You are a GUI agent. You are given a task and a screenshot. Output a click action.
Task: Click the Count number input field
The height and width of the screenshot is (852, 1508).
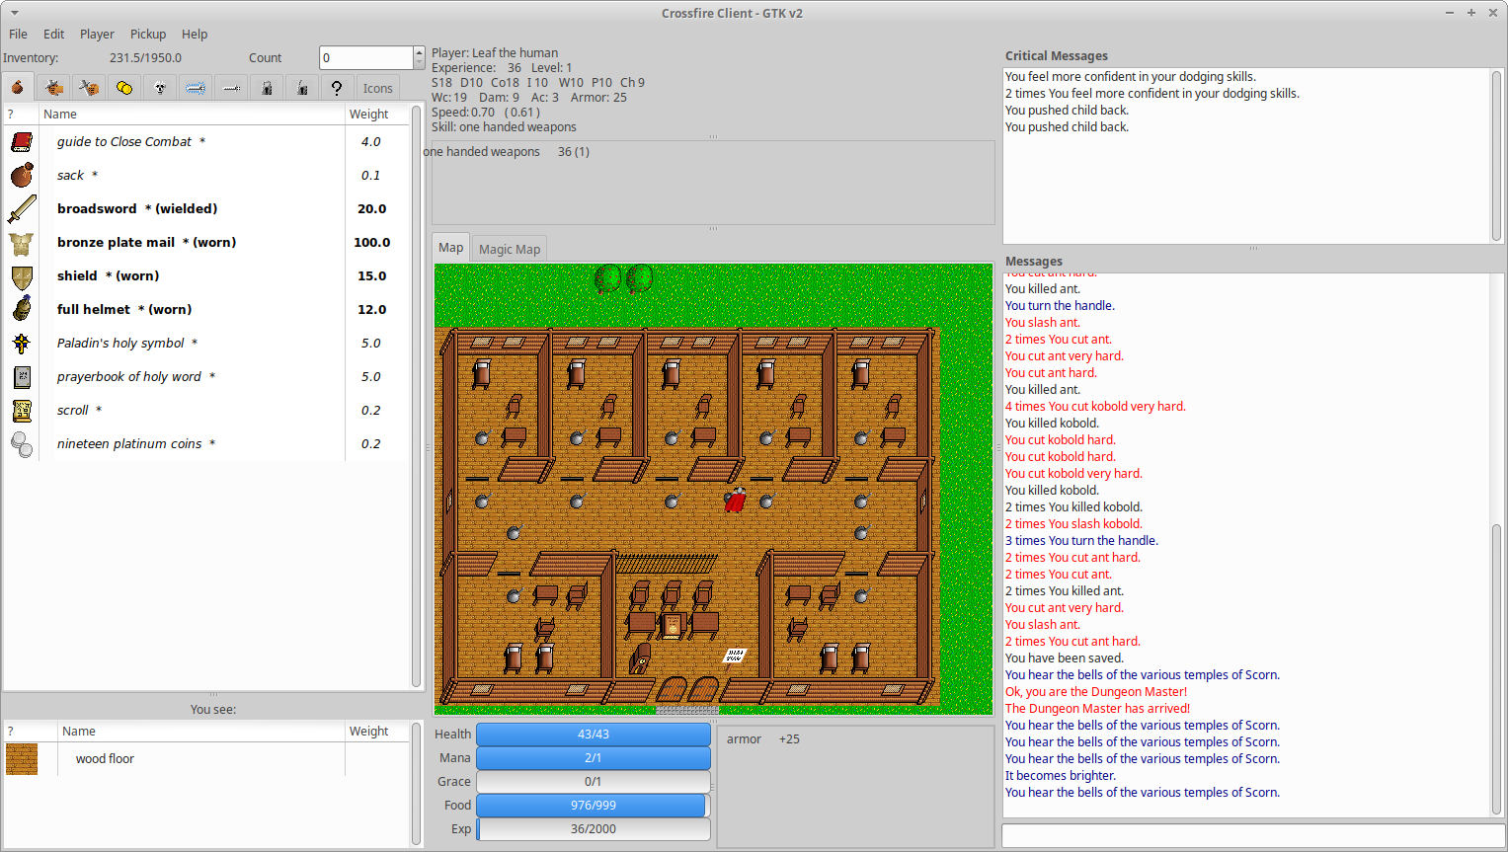(365, 58)
